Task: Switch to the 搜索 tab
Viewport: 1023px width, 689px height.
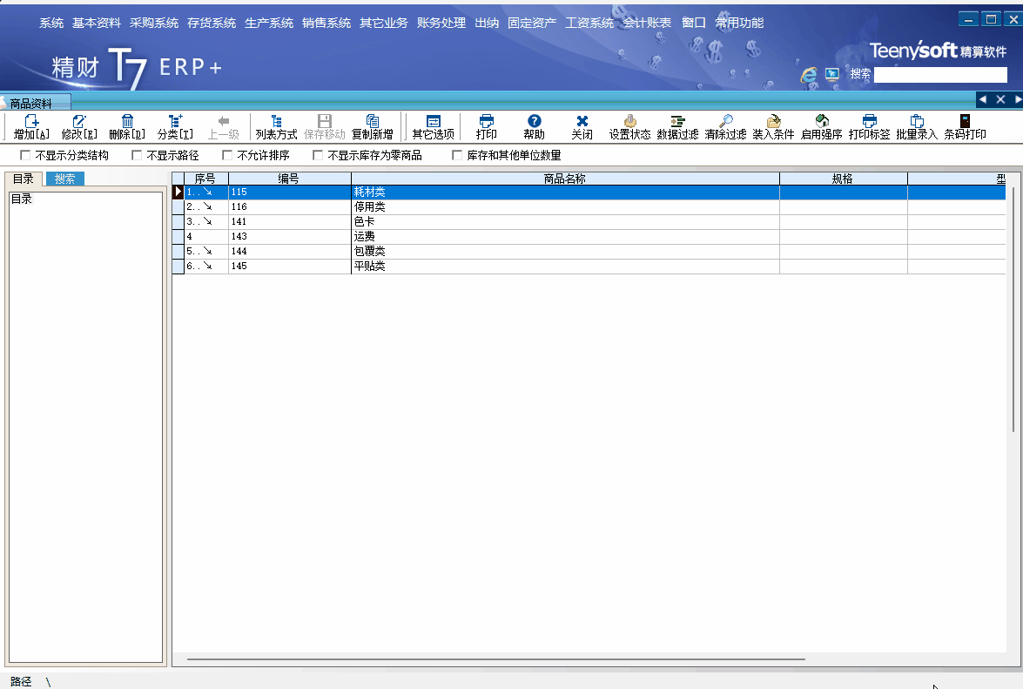Action: click(65, 179)
